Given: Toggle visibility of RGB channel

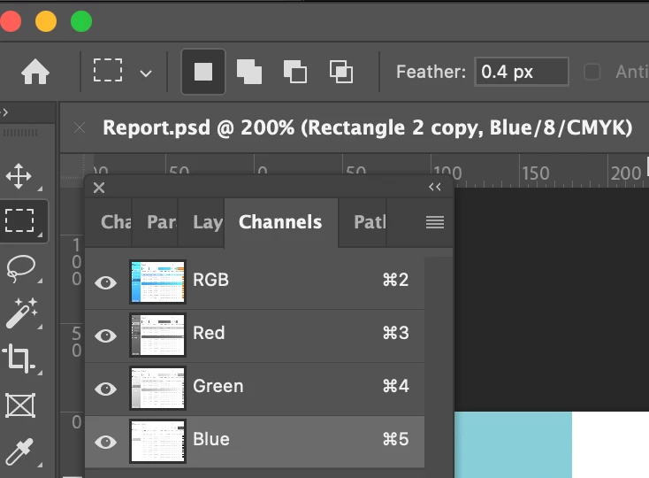Looking at the screenshot, I should [105, 282].
